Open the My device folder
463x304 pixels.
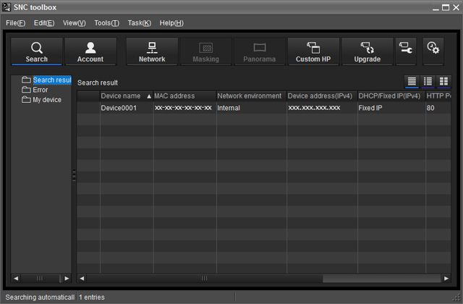(x=46, y=100)
